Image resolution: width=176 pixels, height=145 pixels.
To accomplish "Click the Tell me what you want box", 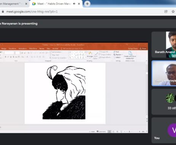I will pyautogui.click(x=72, y=48).
